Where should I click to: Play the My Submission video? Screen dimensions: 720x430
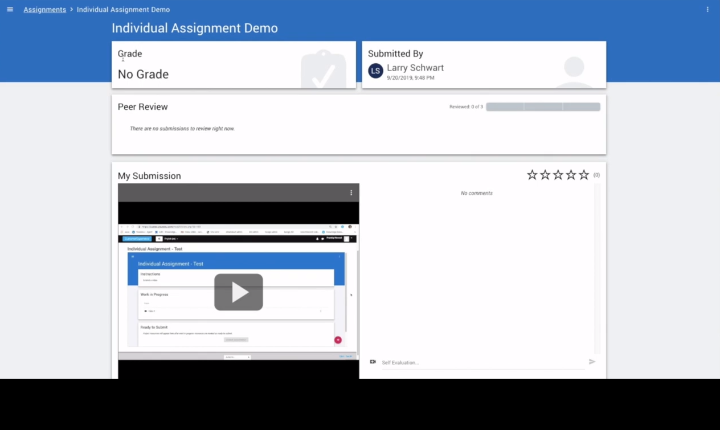coord(239,292)
